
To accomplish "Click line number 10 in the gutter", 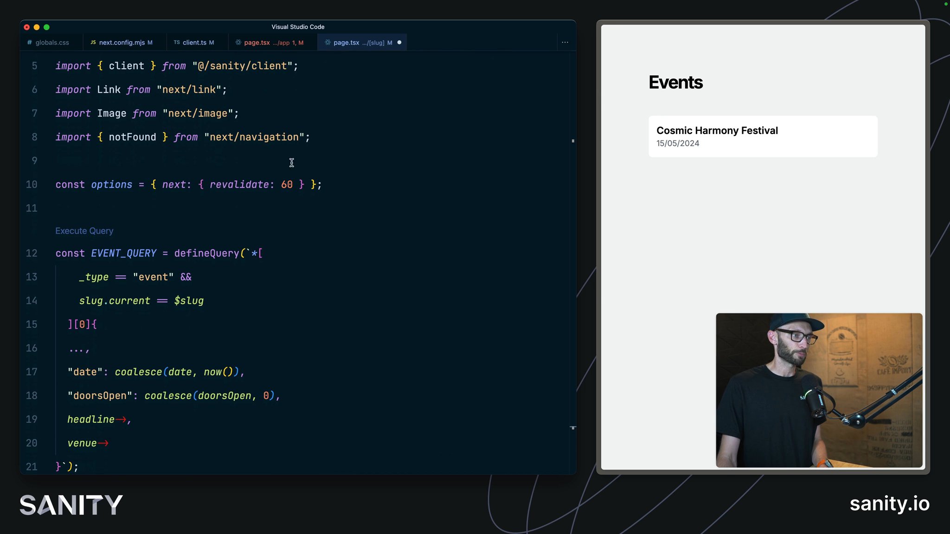I will pos(32,184).
